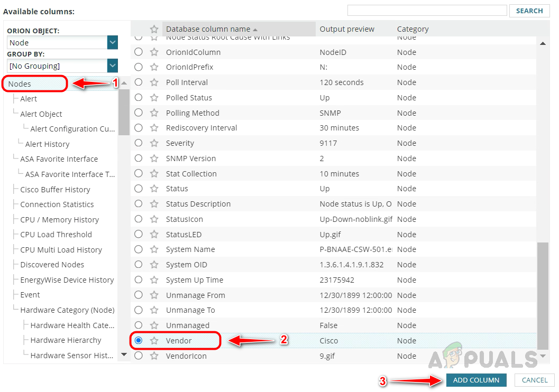The height and width of the screenshot is (392, 559).
Task: Favorite the System Up Time column
Action: click(x=154, y=280)
